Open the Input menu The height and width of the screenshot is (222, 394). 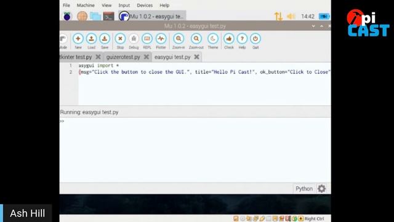click(x=124, y=6)
